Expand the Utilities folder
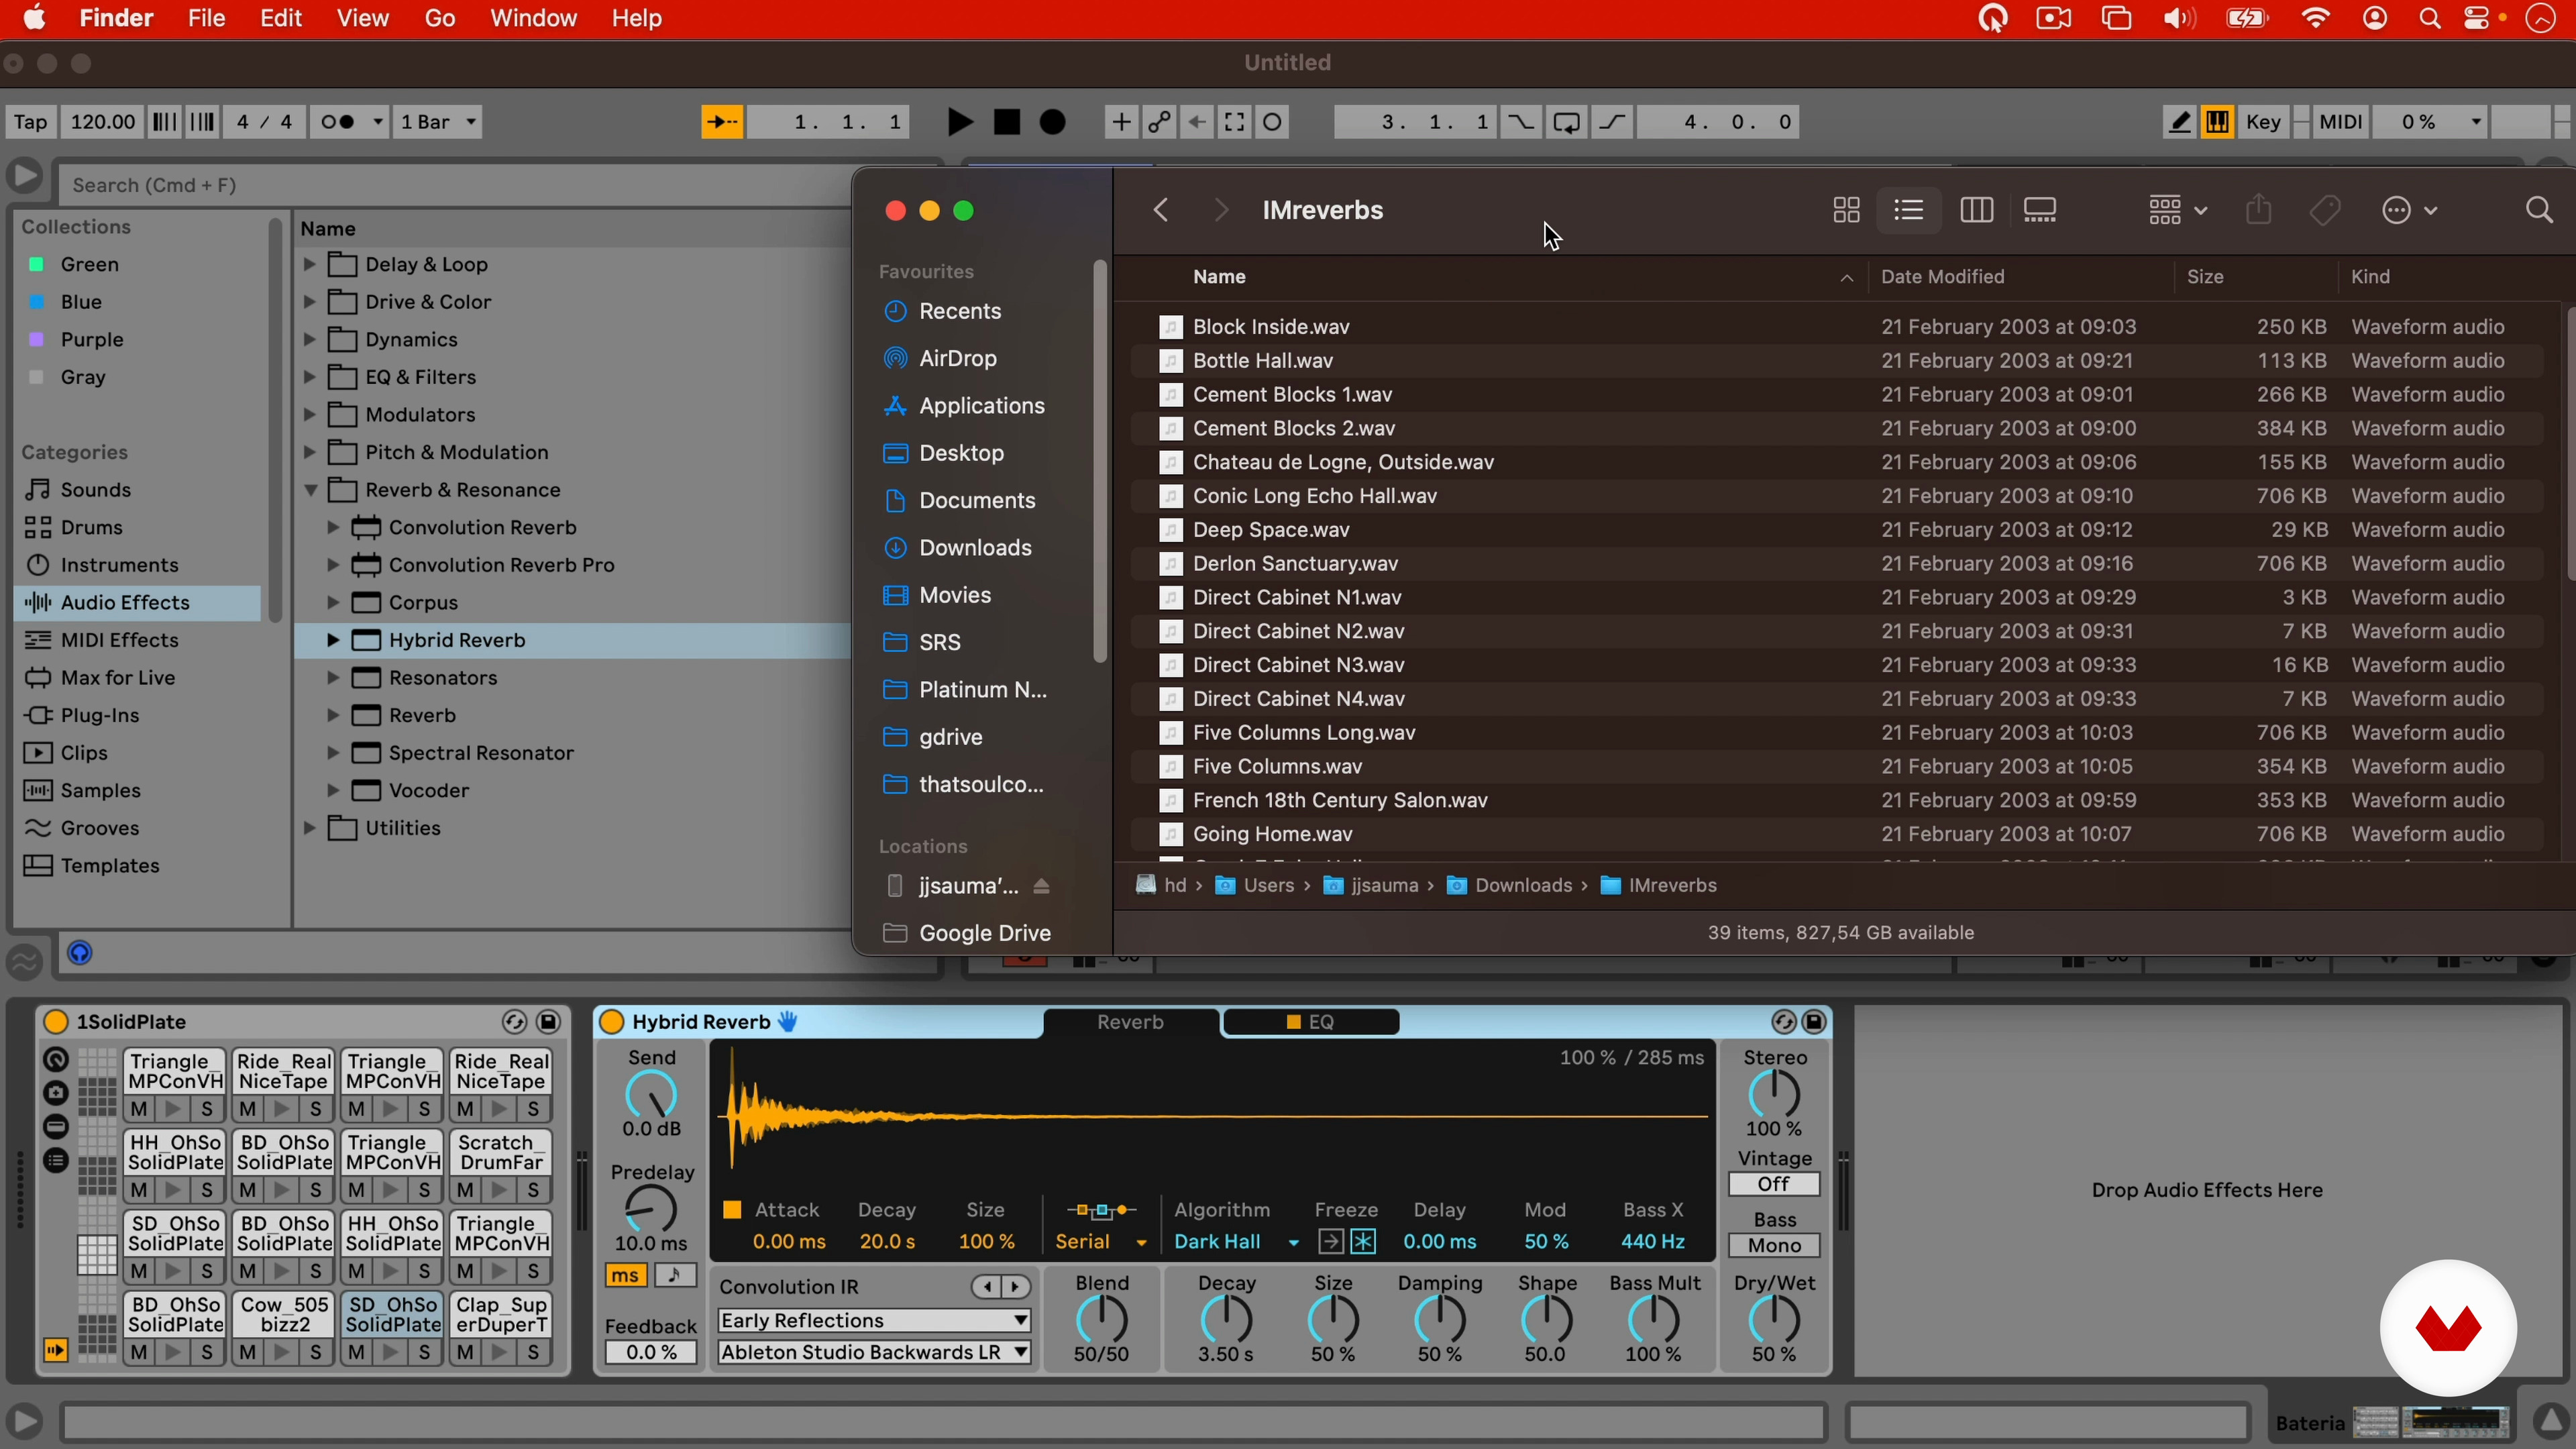This screenshot has height=1449, width=2576. click(x=310, y=828)
